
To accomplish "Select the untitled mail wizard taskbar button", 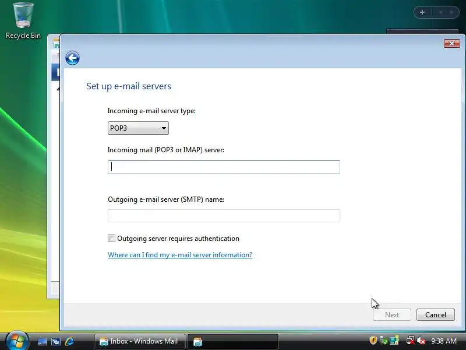I will (232, 341).
